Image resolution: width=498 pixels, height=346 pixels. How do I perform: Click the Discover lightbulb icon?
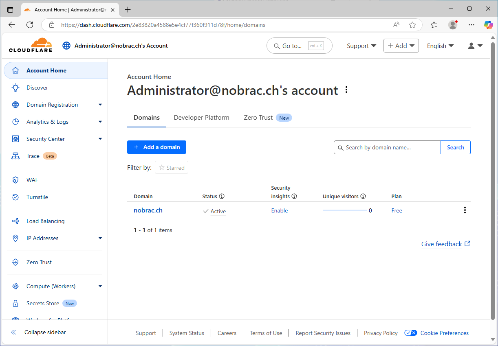click(15, 88)
